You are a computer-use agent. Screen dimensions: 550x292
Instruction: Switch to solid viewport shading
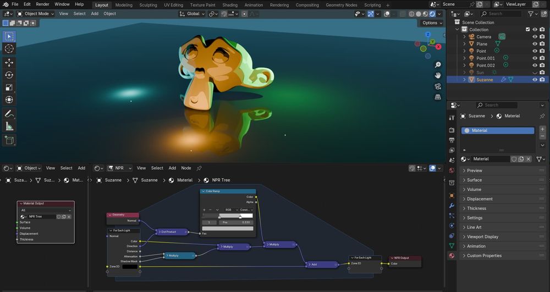[419, 14]
